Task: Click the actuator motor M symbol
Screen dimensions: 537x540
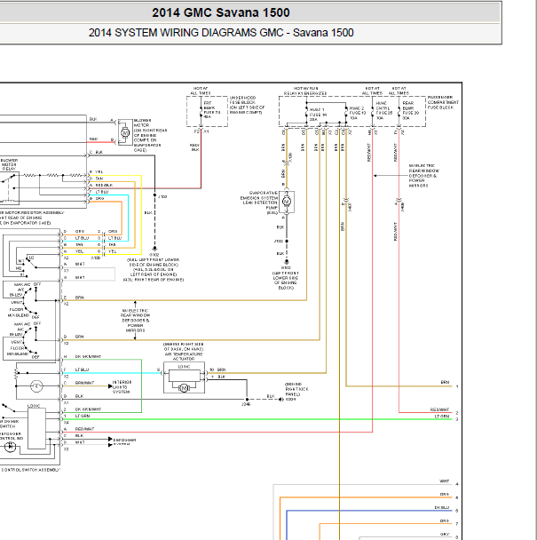Action: (184, 388)
